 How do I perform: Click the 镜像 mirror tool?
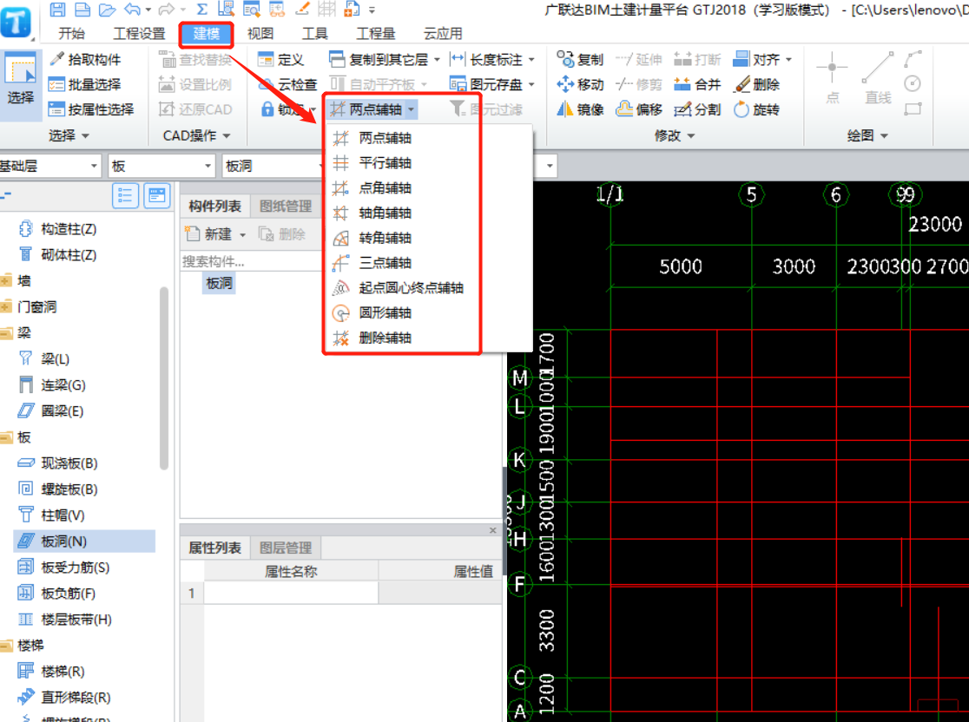tap(580, 109)
